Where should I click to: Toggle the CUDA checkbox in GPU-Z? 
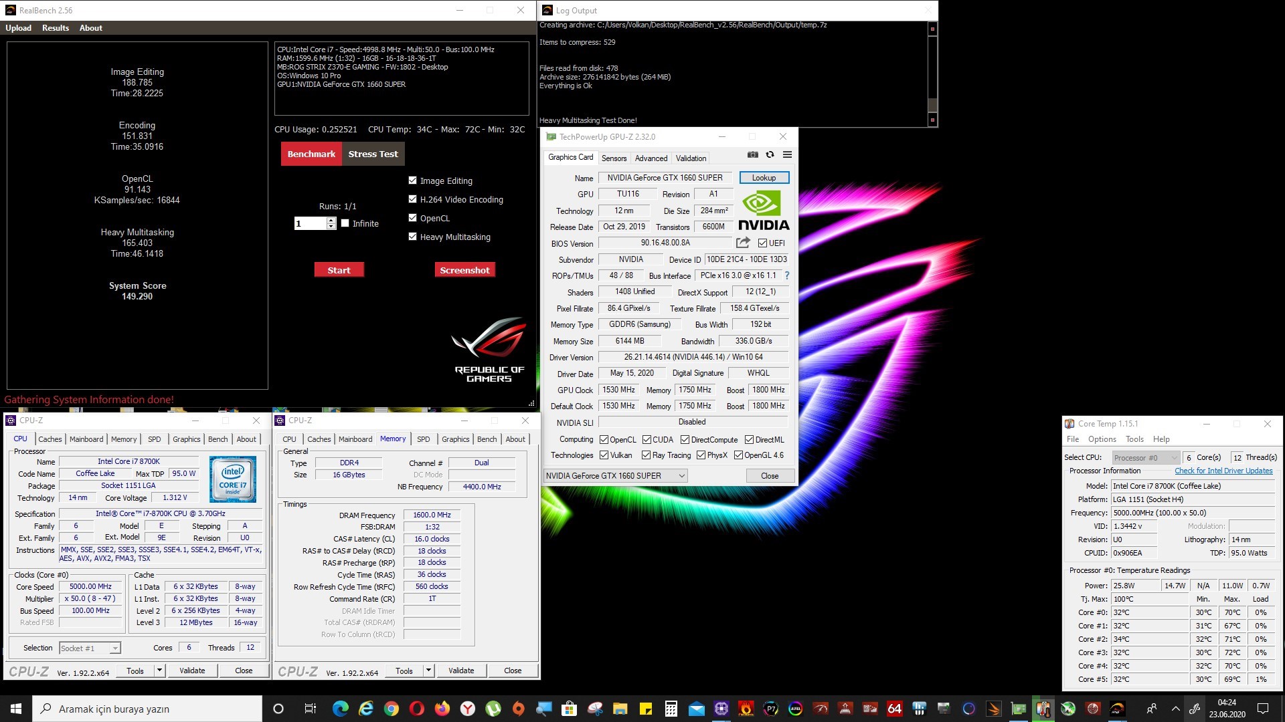coord(647,440)
